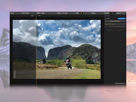Switch to the Info tab
This screenshot has width=136, height=102.
[x=118, y=13]
